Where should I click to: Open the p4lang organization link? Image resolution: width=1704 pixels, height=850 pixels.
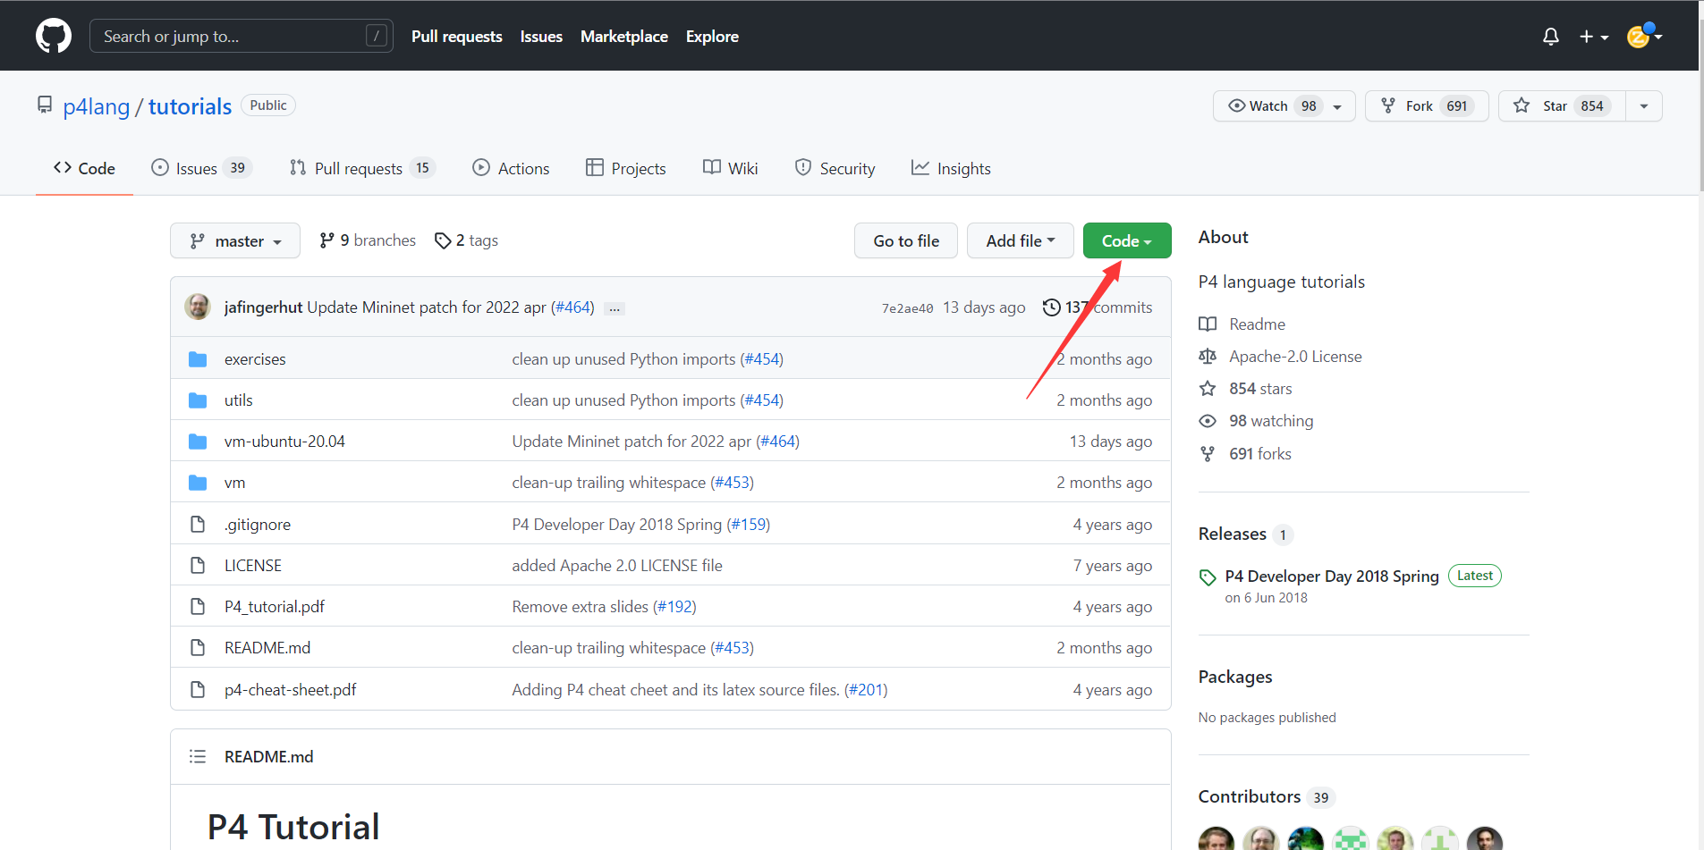pos(97,106)
